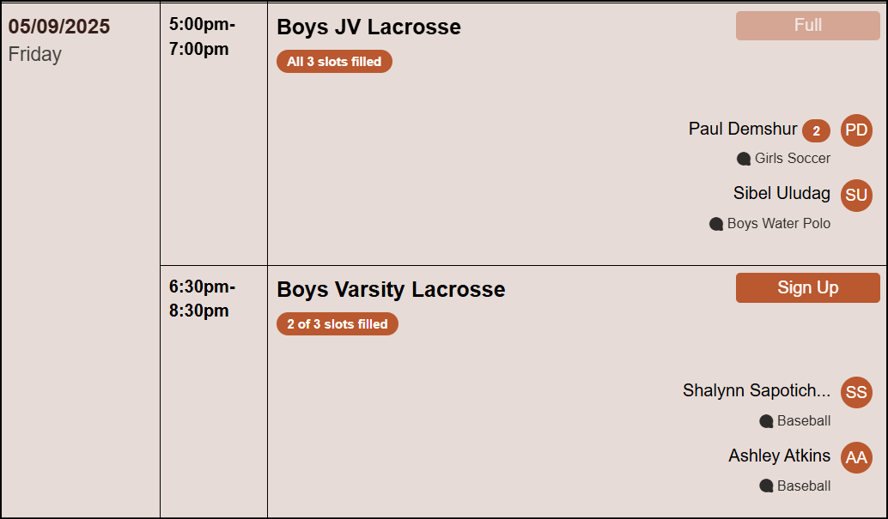Select the name Paul Demshur
This screenshot has width=888, height=519.
[x=743, y=130]
